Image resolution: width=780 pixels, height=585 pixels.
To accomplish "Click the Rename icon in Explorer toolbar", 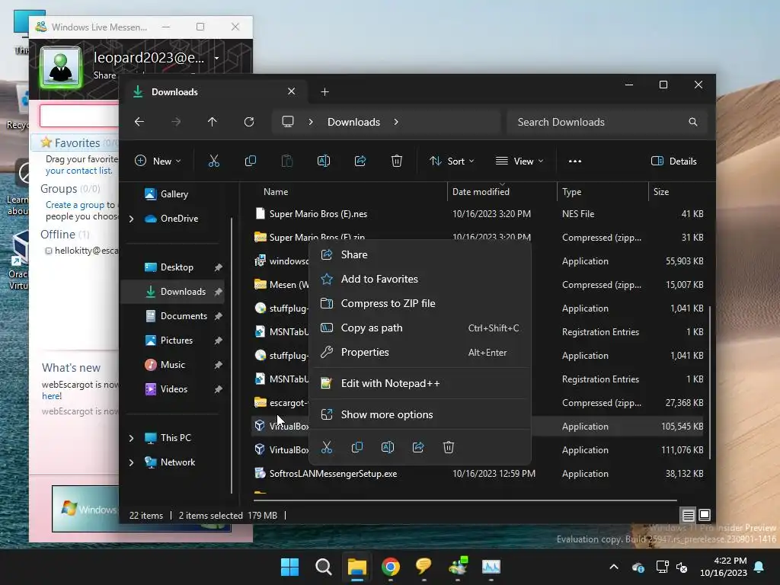I will 324,161.
